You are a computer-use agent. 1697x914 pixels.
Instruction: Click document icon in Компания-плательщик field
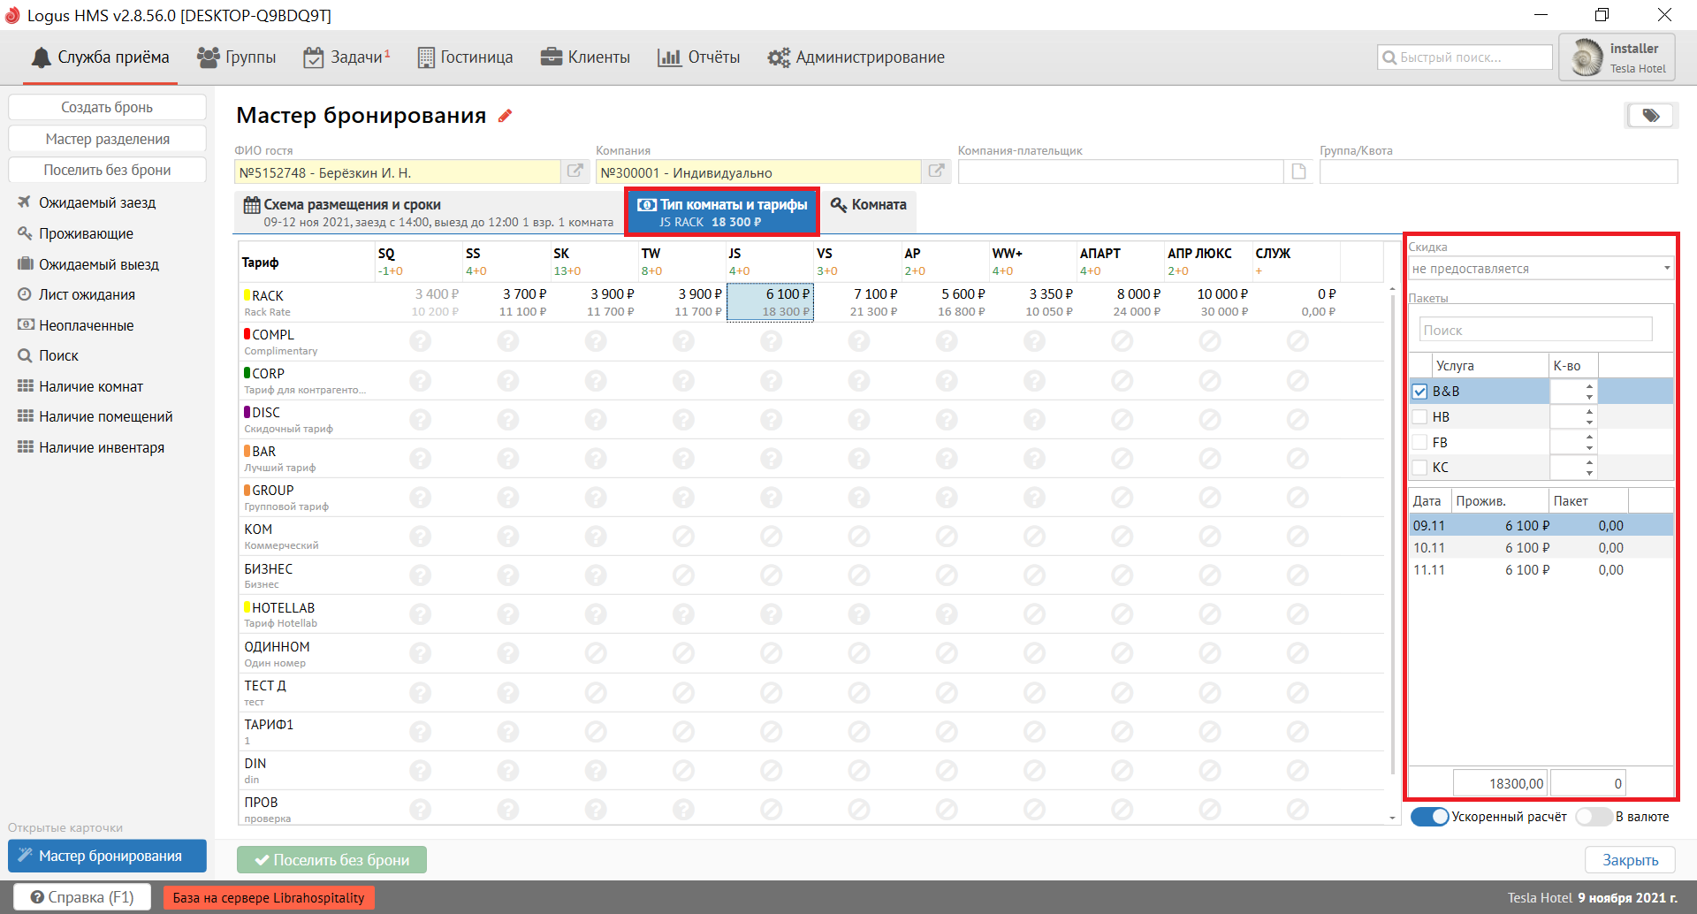pos(1298,171)
